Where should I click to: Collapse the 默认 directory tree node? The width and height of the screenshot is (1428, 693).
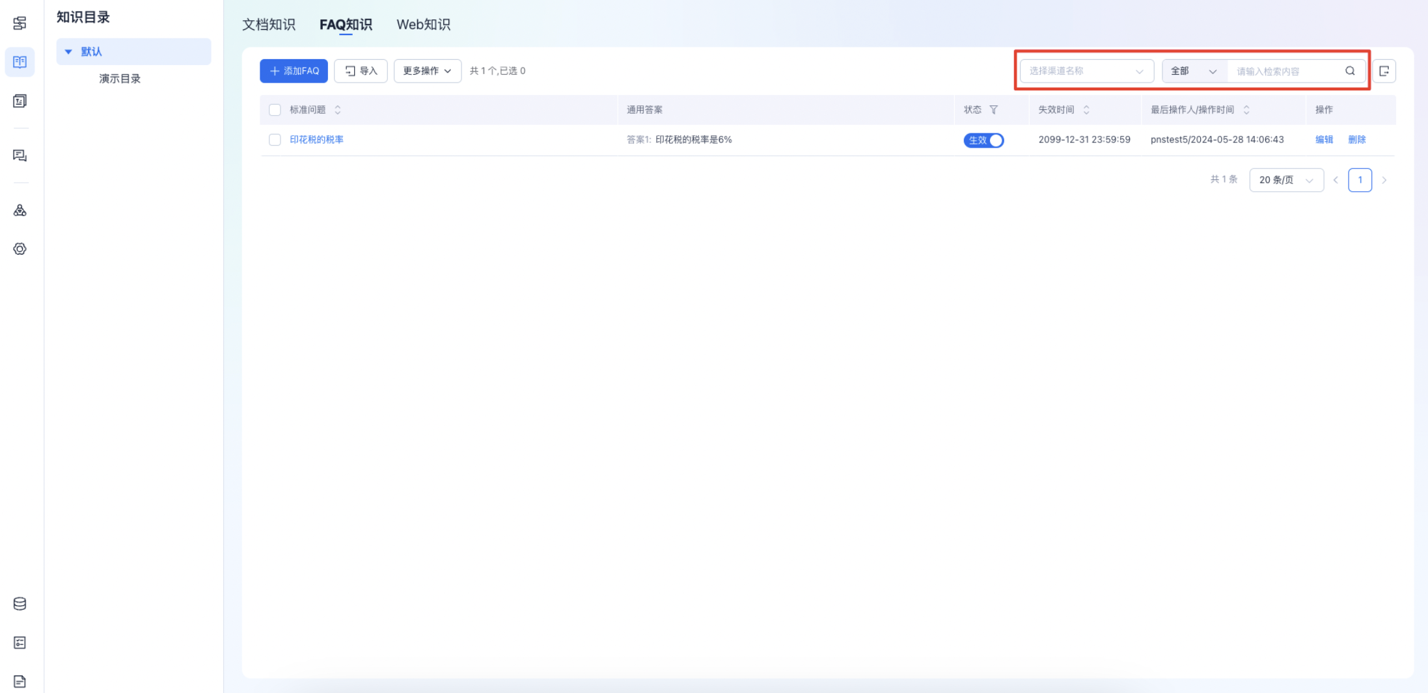click(68, 51)
